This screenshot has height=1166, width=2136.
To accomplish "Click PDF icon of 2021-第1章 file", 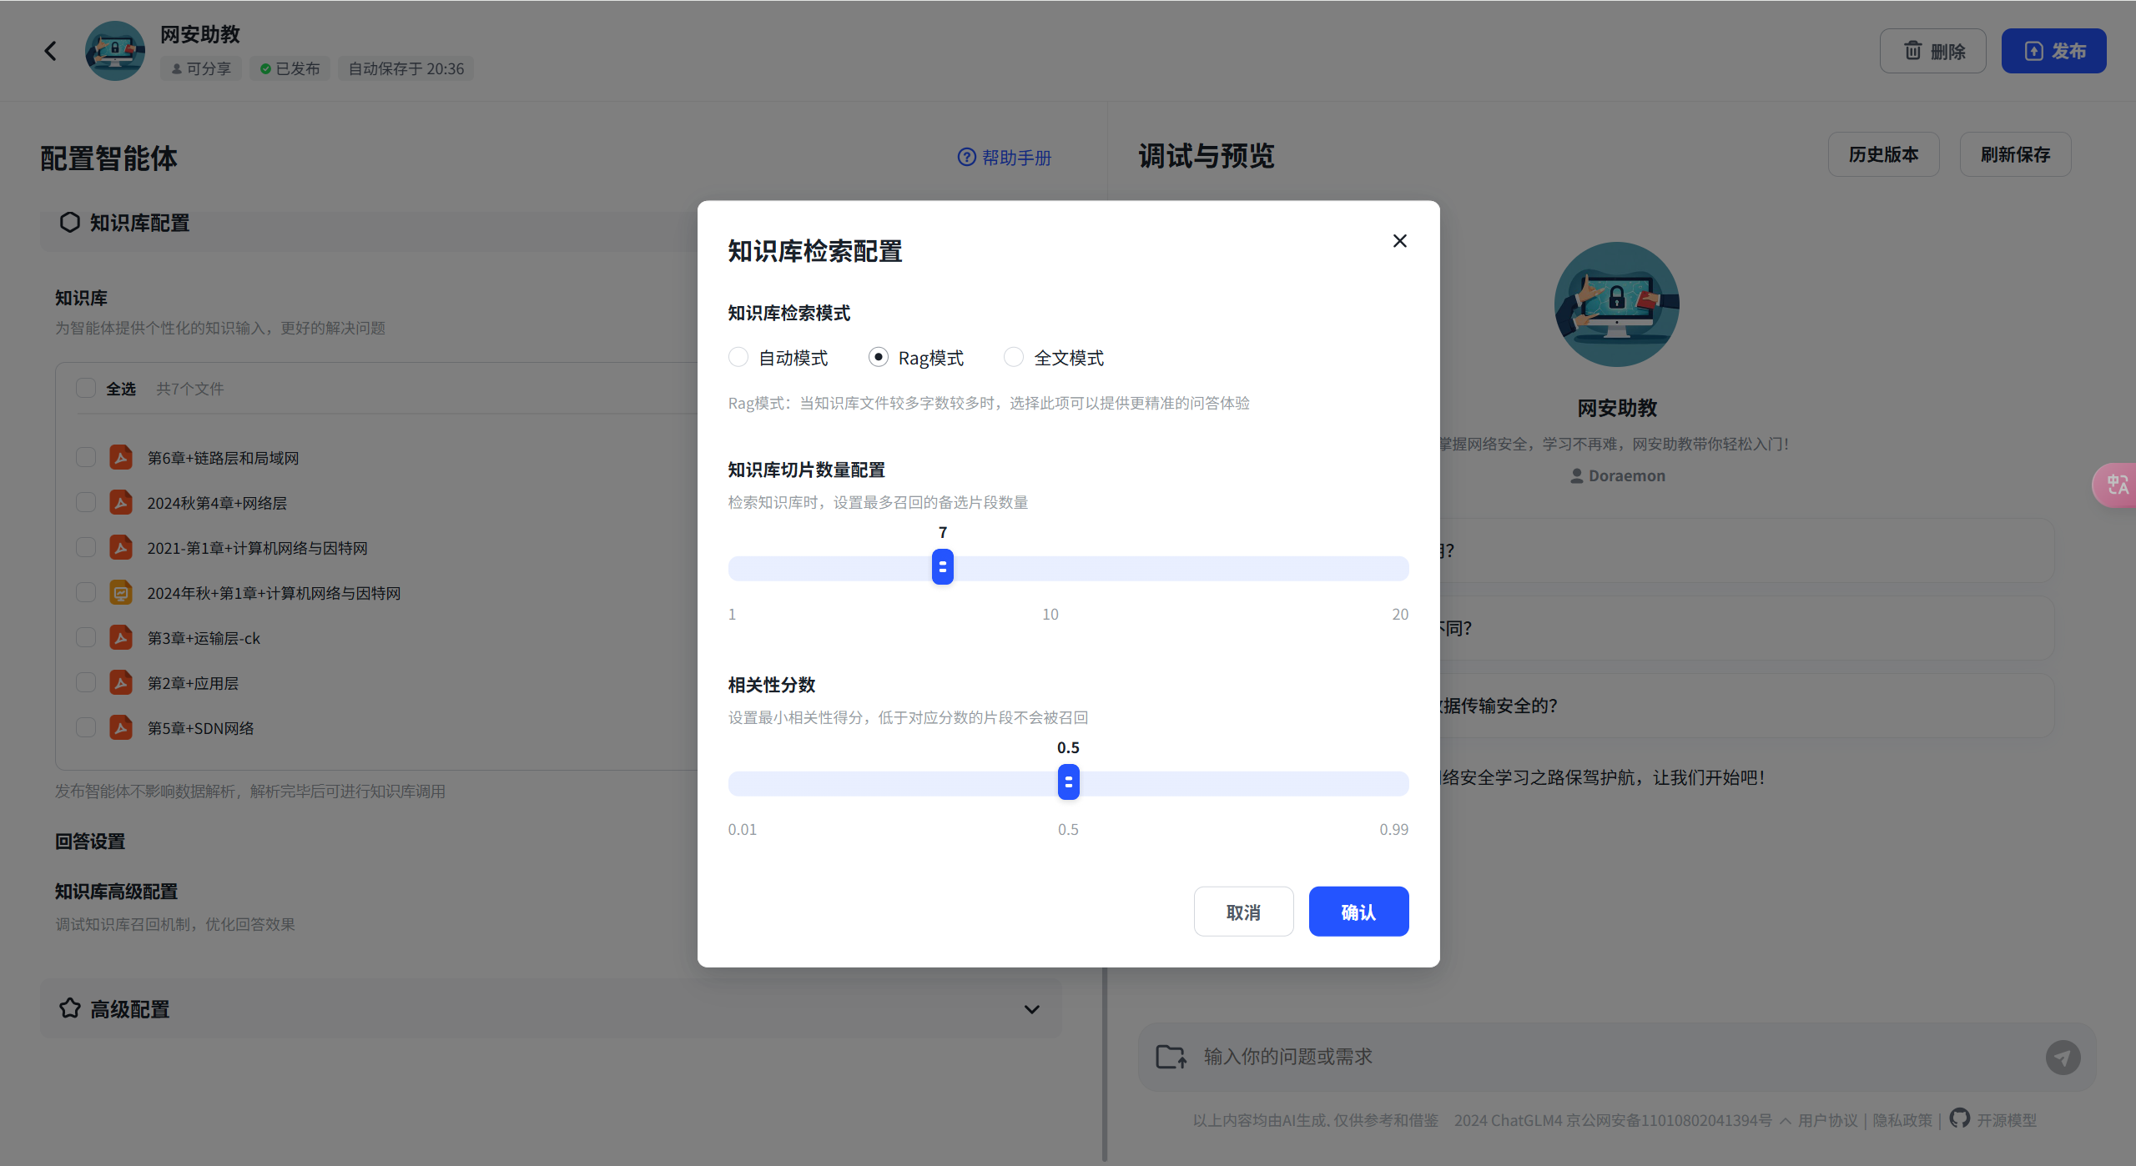I will click(121, 547).
